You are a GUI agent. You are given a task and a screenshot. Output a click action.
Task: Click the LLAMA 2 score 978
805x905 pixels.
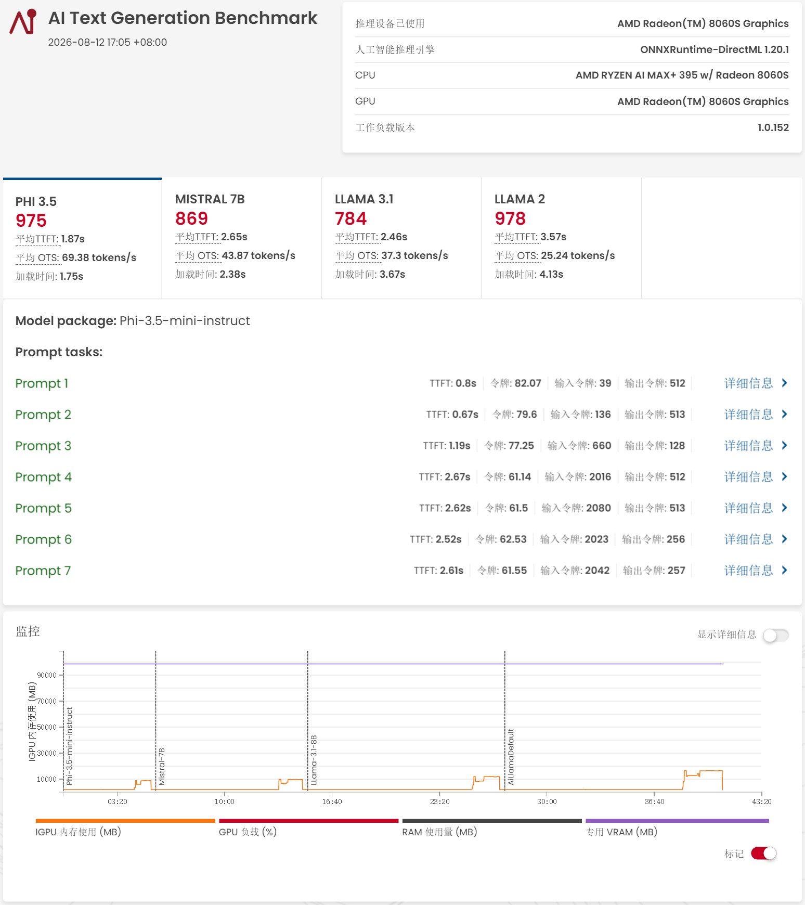coord(510,218)
